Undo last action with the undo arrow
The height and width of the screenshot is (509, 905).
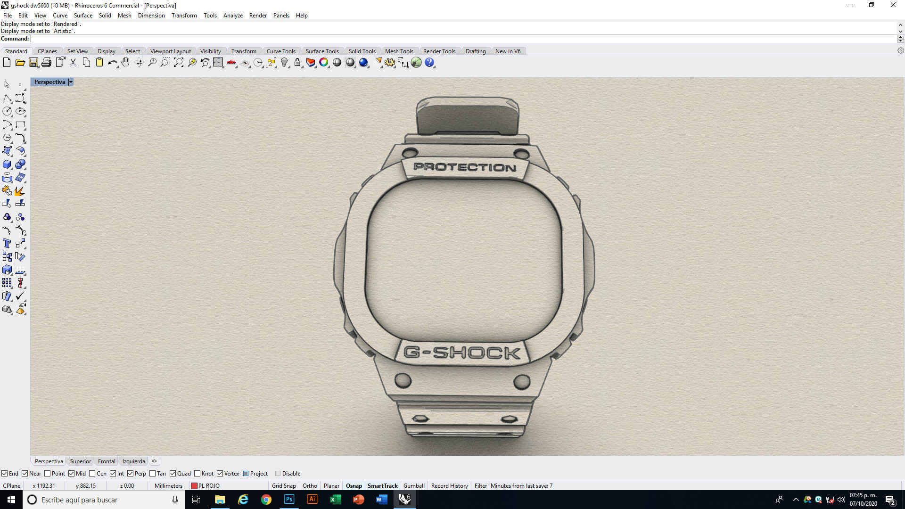click(x=112, y=62)
